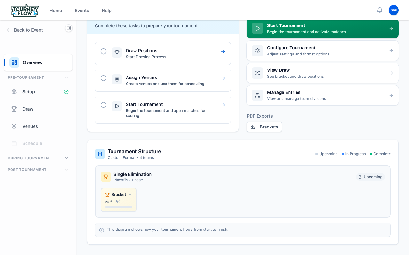This screenshot has width=409, height=255.
Task: Click the green Setup complete checkmark
Action: click(x=66, y=92)
